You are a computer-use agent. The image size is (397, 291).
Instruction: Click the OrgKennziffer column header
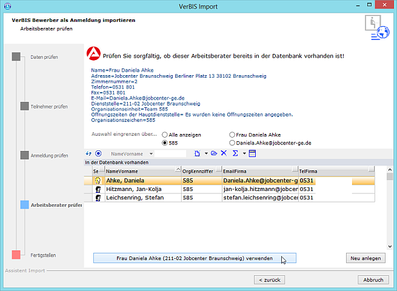(x=202, y=172)
